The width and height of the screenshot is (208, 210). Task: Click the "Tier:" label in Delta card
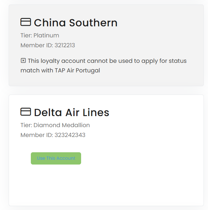[26, 125]
